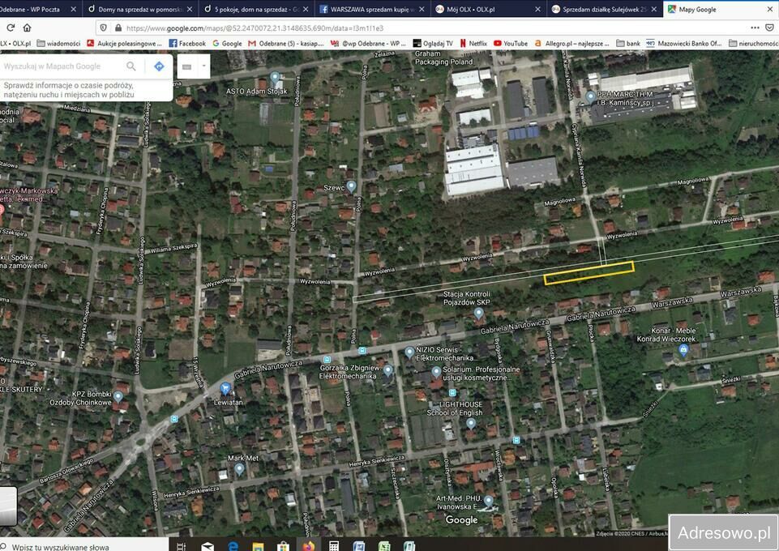The width and height of the screenshot is (779, 551).
Task: Click the page reload icon in the browser
Action: tap(10, 27)
